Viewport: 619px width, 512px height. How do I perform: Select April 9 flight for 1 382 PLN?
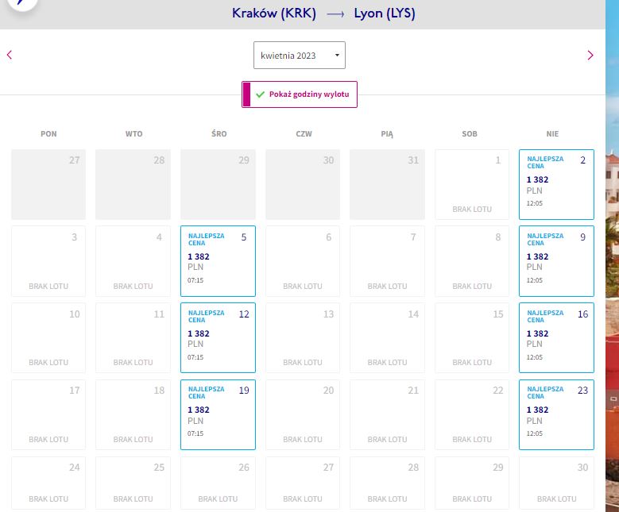pos(556,261)
